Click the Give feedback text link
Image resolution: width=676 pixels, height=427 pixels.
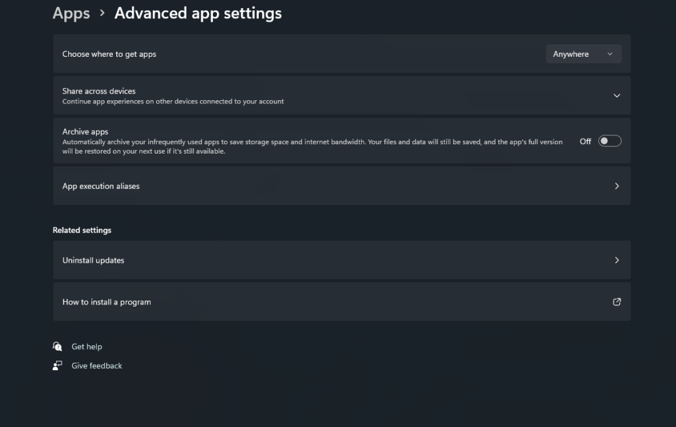[x=97, y=365]
